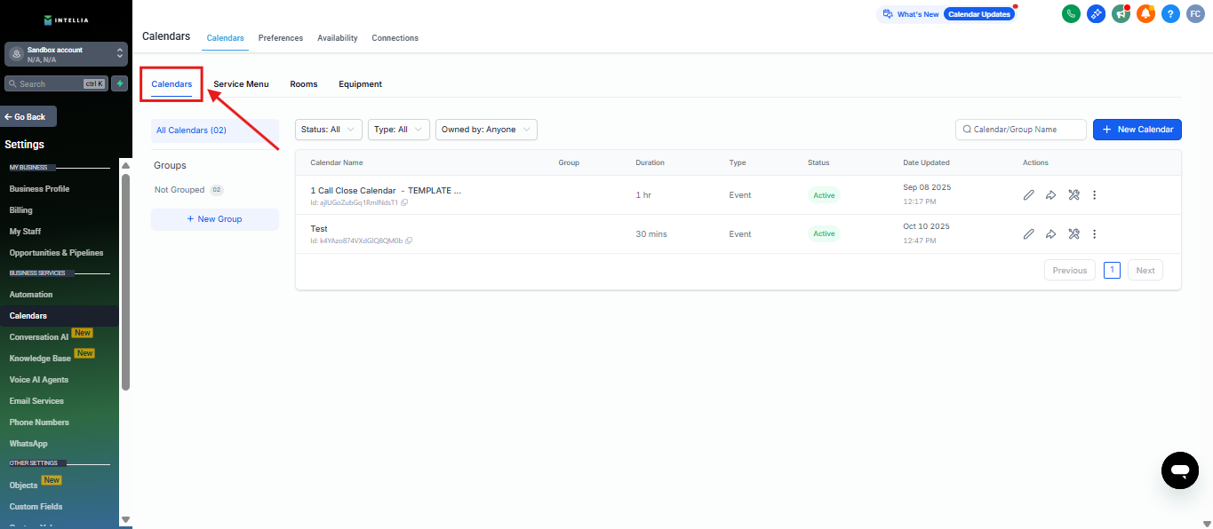Switch to the Service Menu tab
This screenshot has width=1213, height=529.
(x=241, y=84)
